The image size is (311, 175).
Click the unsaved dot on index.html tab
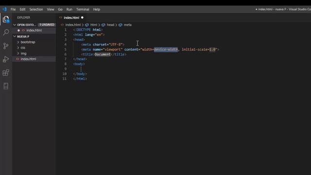click(x=82, y=17)
